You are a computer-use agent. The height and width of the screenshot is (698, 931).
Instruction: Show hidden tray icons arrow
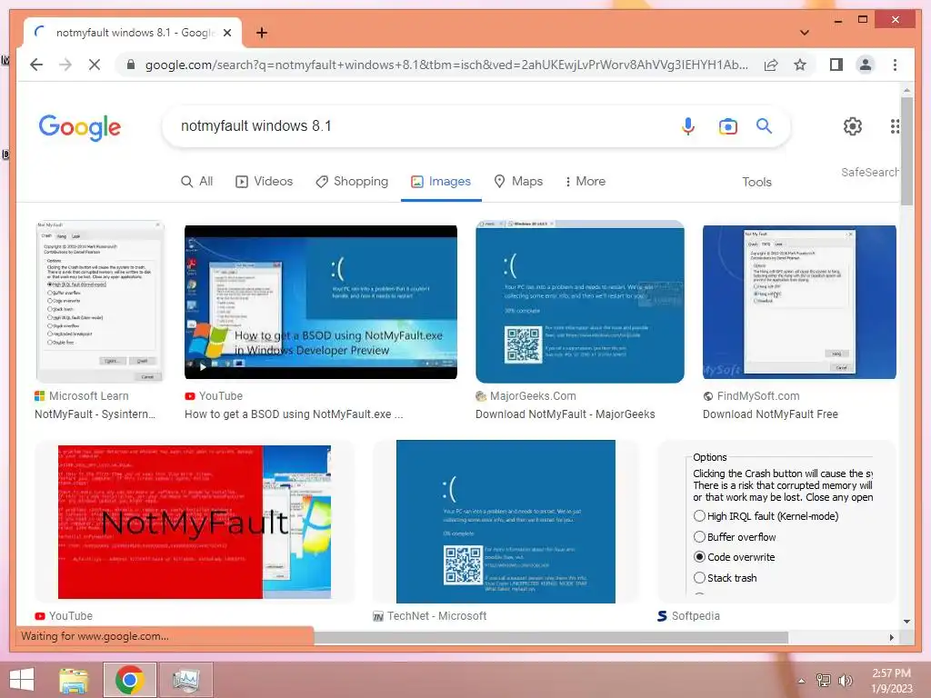[x=801, y=681]
